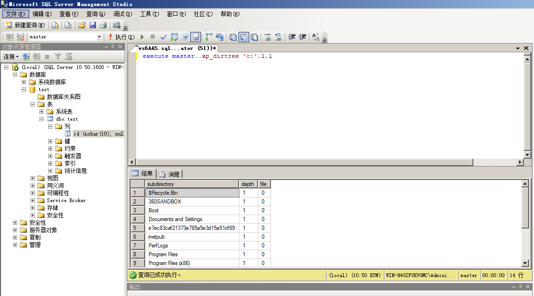Click the results grid scroll down arrow
The width and height of the screenshot is (534, 296).
click(x=525, y=263)
